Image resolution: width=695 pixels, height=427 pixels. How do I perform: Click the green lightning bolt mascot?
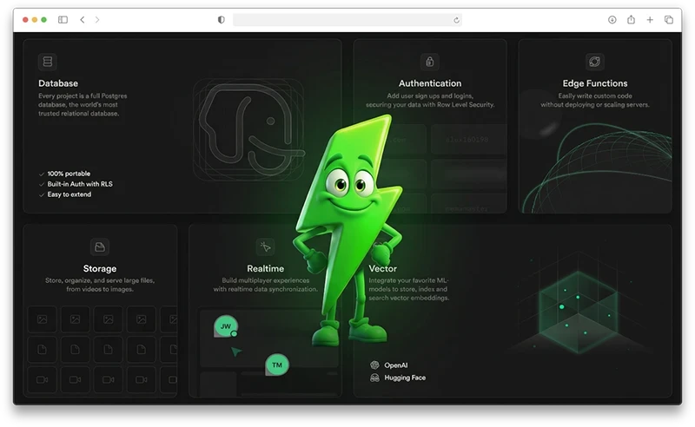(349, 229)
